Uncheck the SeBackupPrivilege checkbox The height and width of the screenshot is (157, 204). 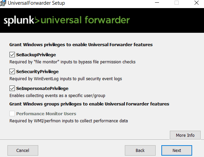click(x=13, y=54)
